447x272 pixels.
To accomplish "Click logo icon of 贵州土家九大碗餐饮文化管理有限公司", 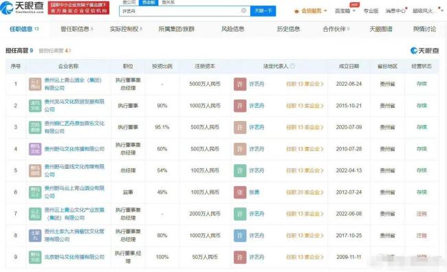I will pyautogui.click(x=35, y=236).
